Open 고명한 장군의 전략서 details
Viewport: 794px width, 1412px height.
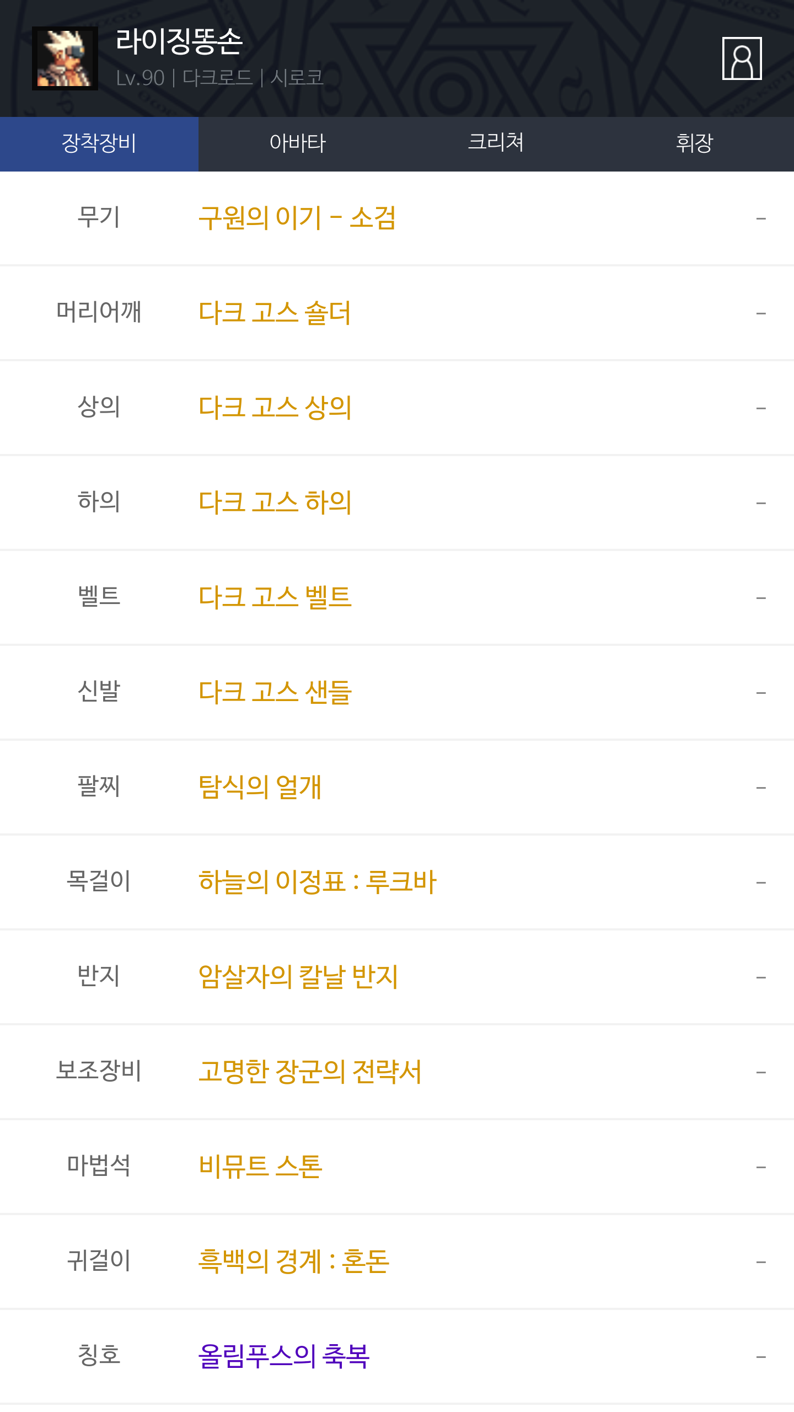coord(309,1072)
